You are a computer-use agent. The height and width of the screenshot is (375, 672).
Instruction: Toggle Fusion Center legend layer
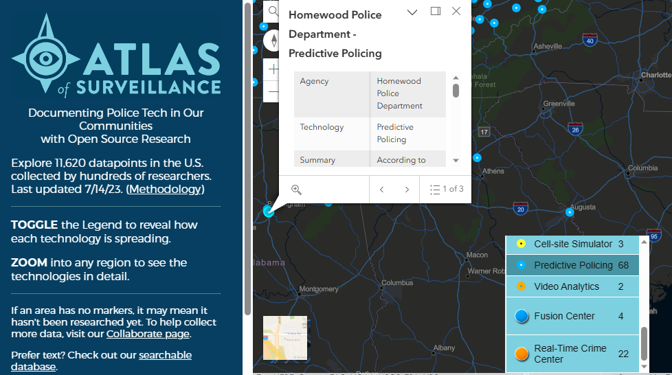tap(572, 317)
